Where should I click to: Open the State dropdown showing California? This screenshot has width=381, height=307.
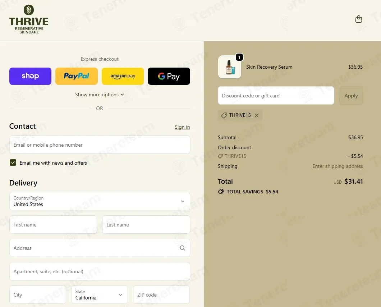click(99, 295)
